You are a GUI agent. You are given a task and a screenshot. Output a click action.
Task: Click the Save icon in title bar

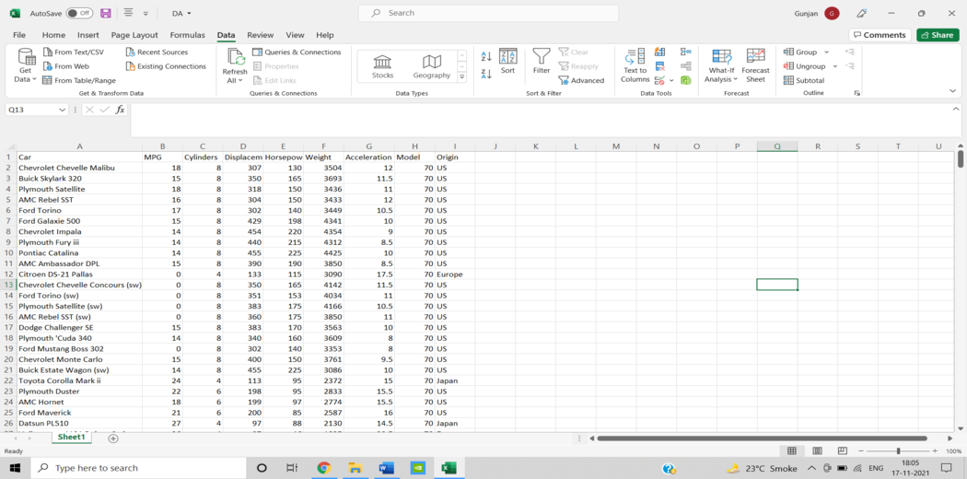pyautogui.click(x=106, y=13)
